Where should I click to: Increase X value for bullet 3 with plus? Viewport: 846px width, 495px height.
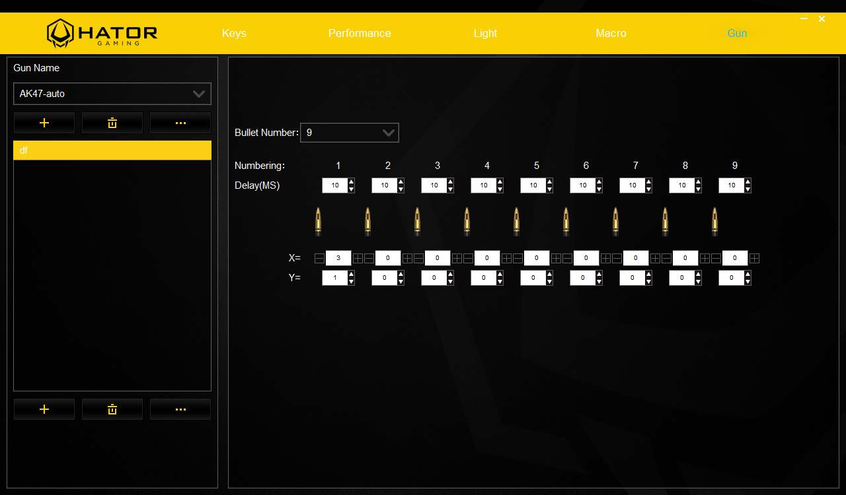click(457, 259)
